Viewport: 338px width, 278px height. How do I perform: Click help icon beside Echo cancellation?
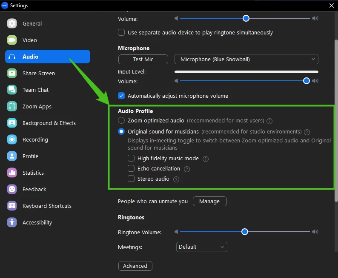pyautogui.click(x=187, y=169)
